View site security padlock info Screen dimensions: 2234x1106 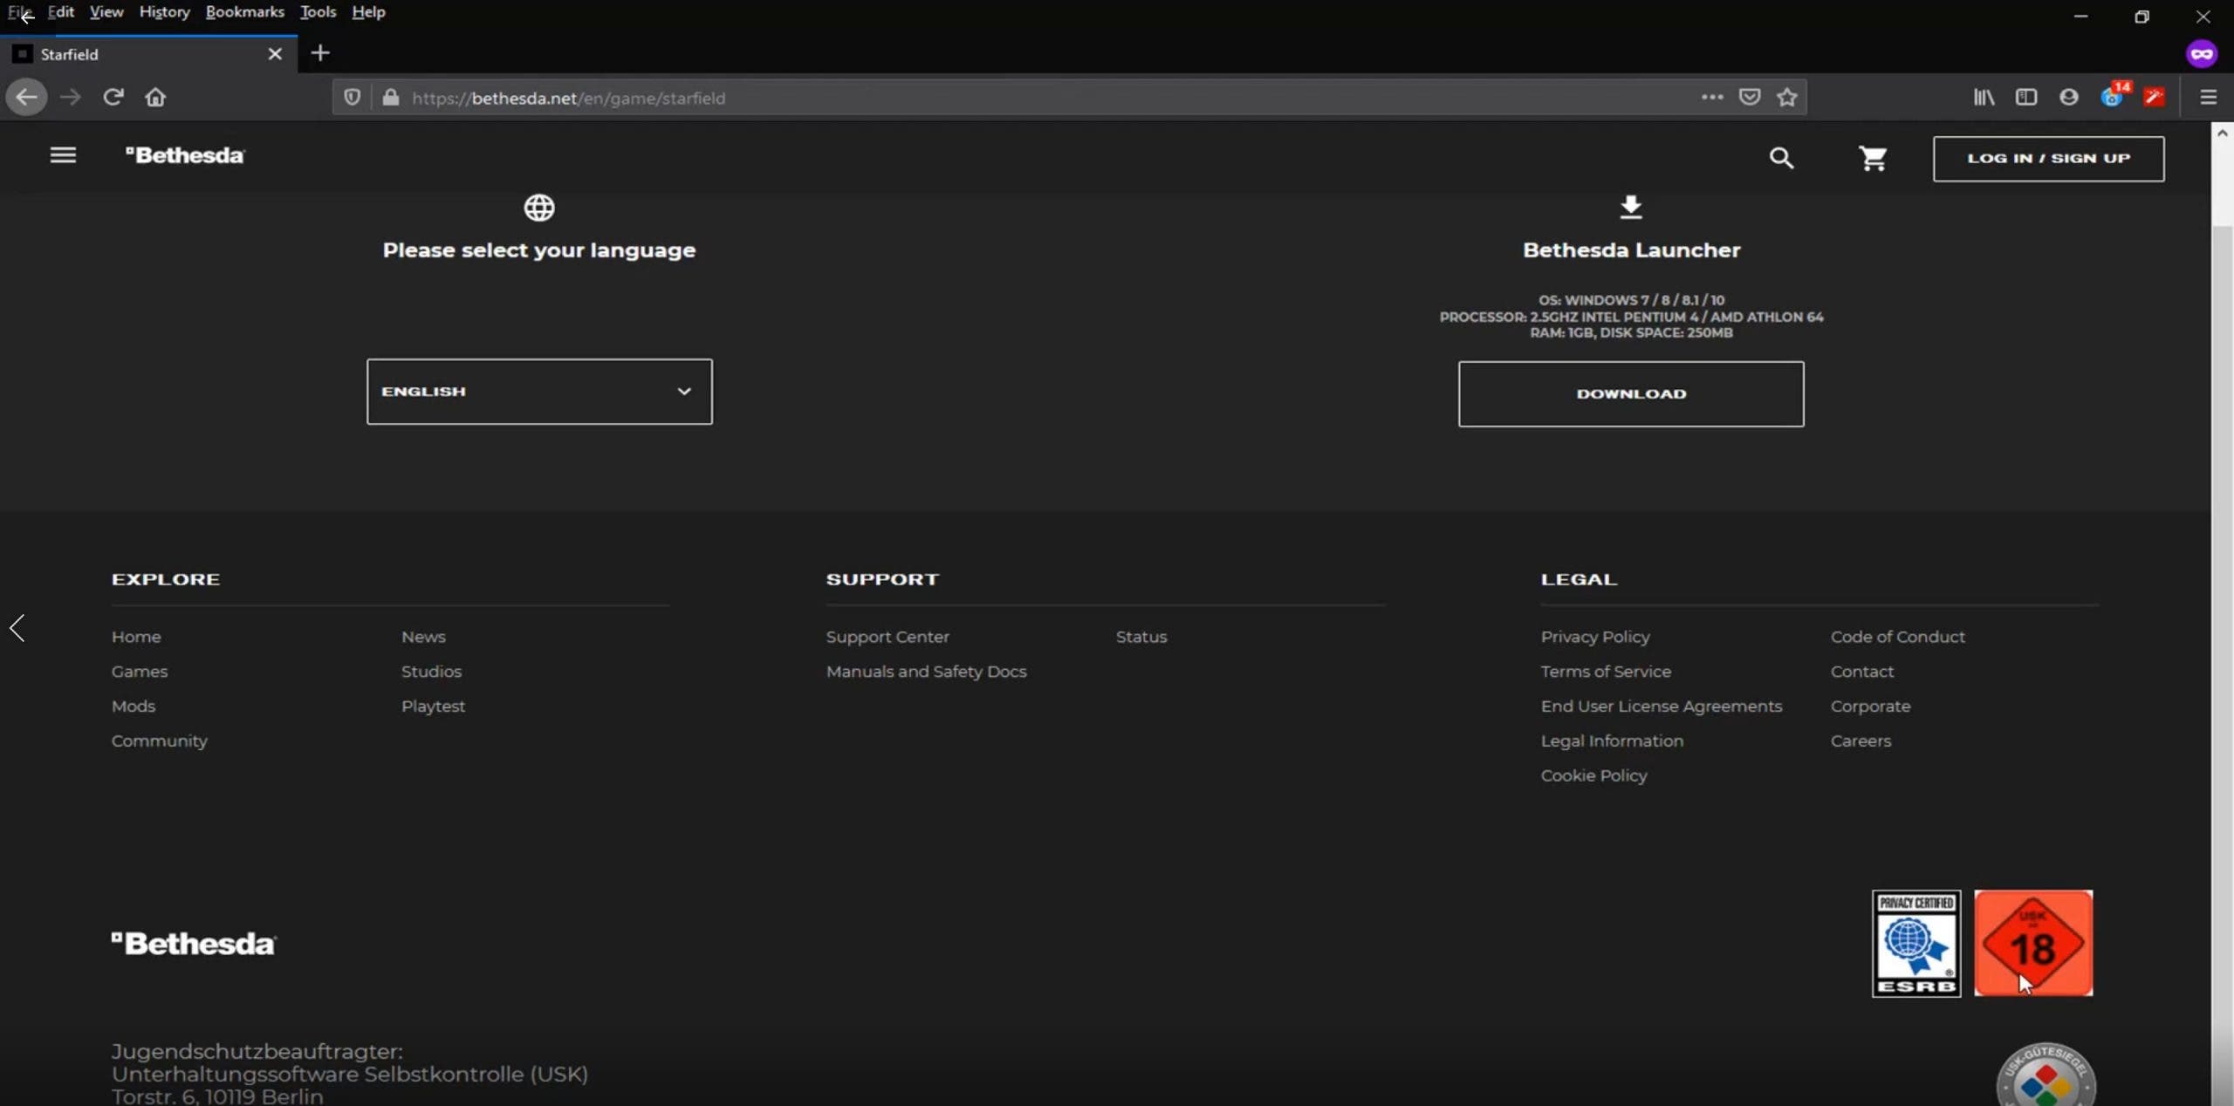tap(391, 97)
